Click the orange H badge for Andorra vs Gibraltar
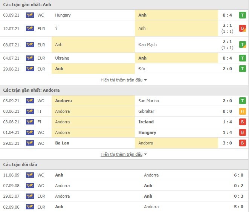The height and width of the screenshot is (212, 249). point(242,111)
